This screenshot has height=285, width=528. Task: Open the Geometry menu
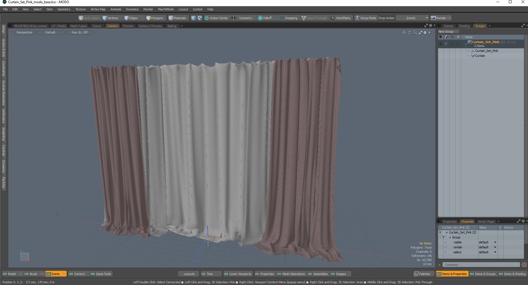pyautogui.click(x=64, y=9)
